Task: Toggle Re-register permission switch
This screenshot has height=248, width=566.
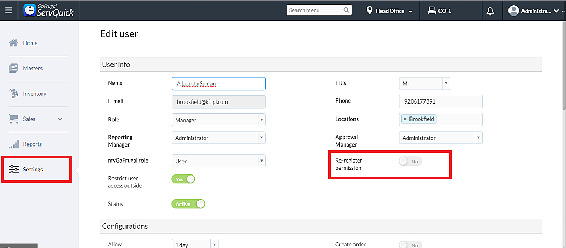Action: coord(410,162)
